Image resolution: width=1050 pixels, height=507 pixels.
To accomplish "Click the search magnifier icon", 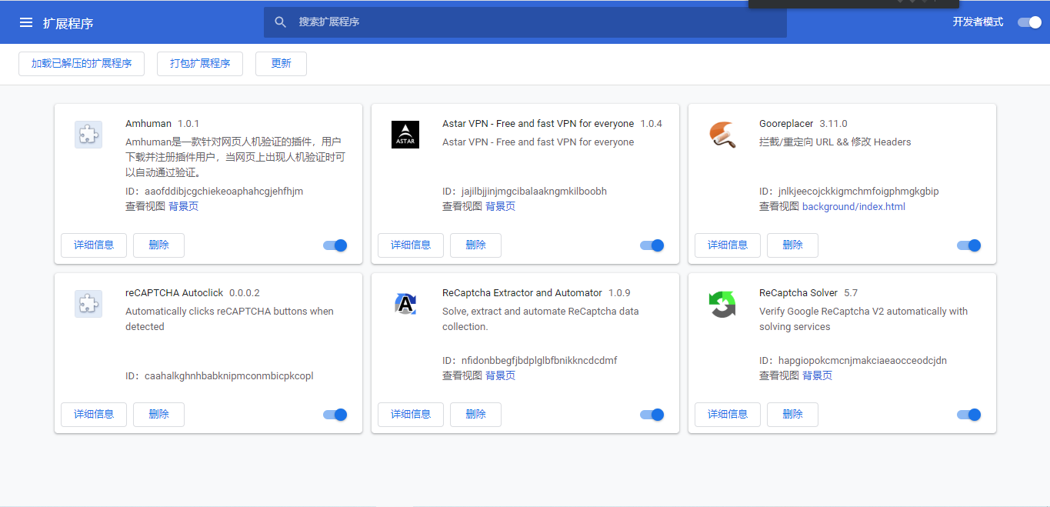I will 281,22.
